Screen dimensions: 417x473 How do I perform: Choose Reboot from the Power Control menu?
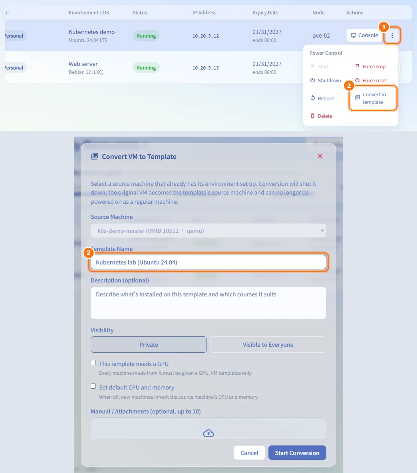click(x=322, y=98)
